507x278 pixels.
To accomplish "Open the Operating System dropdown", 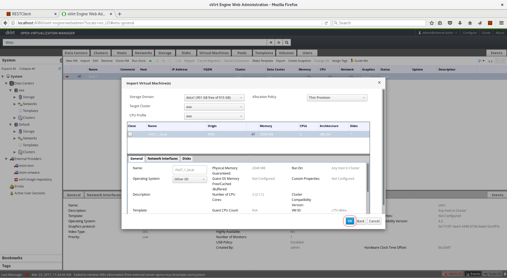I will [189, 179].
